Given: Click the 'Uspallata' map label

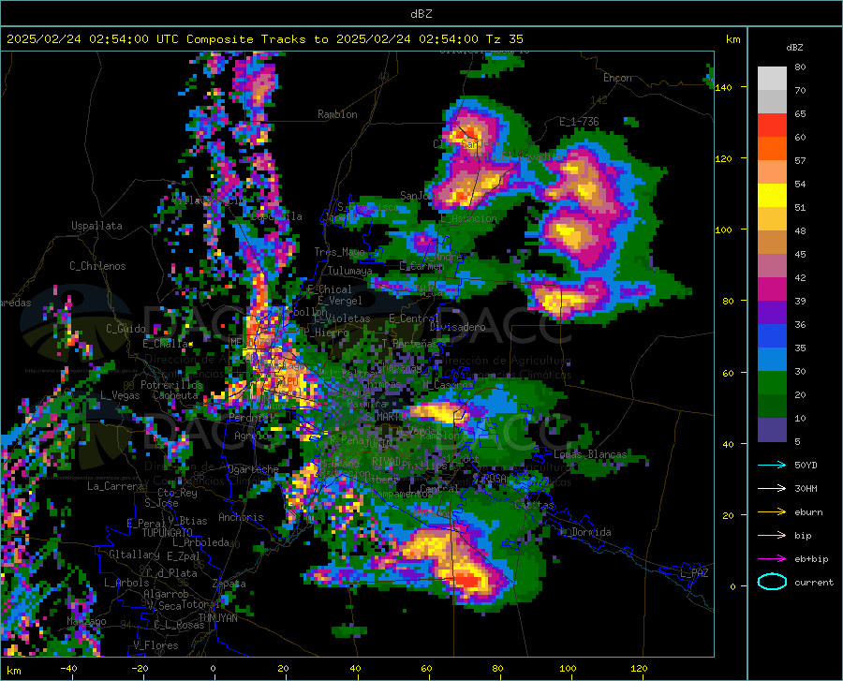Looking at the screenshot, I should (96, 226).
